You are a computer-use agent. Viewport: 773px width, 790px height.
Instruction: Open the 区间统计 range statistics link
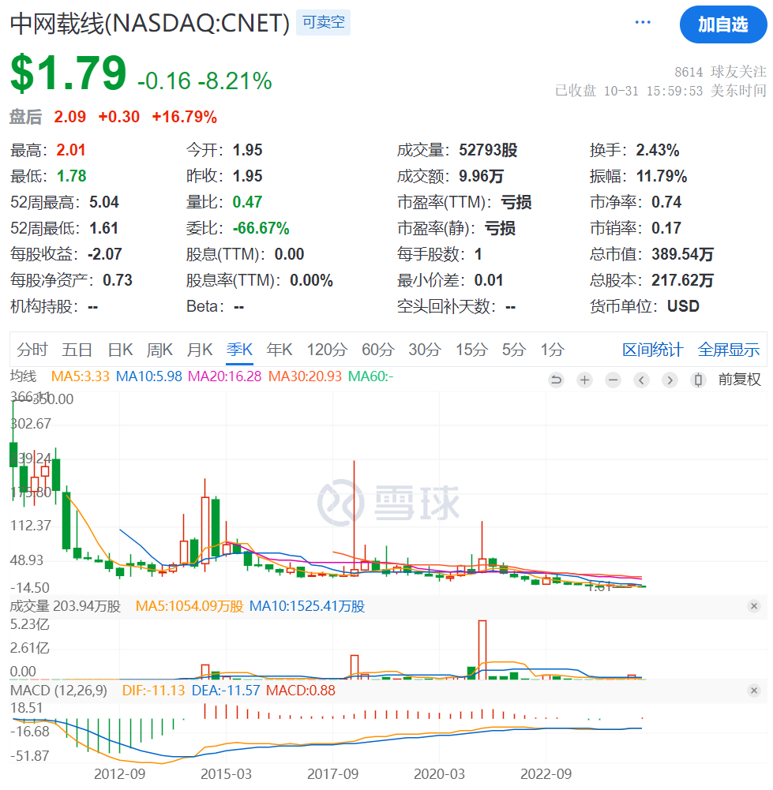652,349
